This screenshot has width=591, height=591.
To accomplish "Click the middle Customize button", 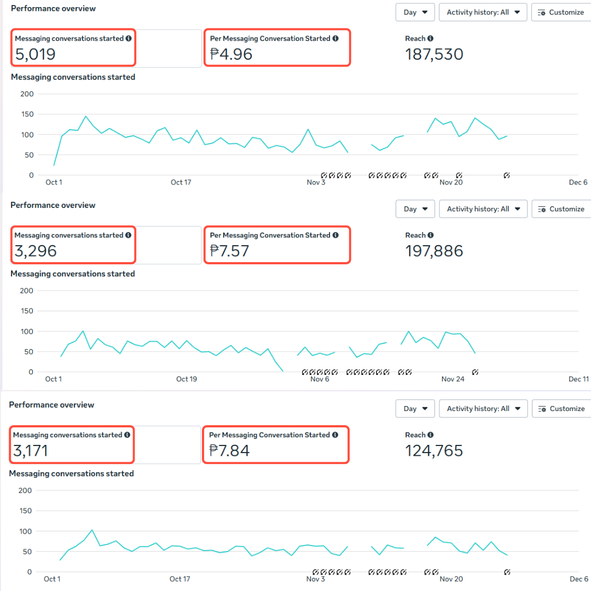I will tap(560, 209).
